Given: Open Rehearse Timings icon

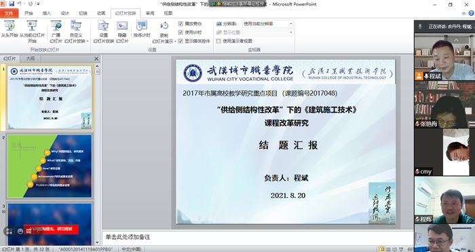Looking at the screenshot, I should click(141, 26).
